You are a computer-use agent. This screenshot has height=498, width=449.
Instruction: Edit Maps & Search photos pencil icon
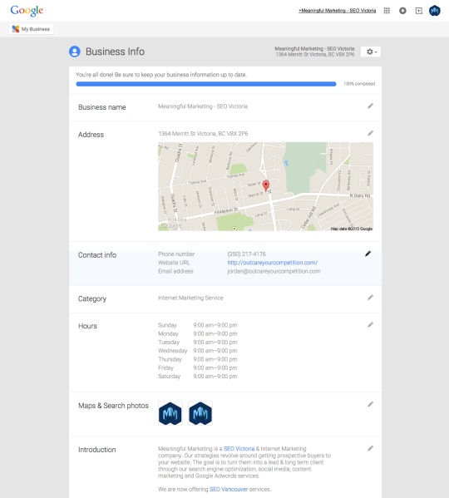pos(370,405)
